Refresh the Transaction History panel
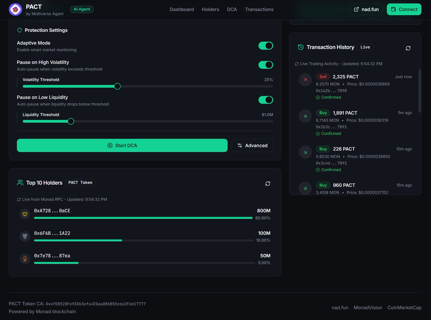 [408, 48]
